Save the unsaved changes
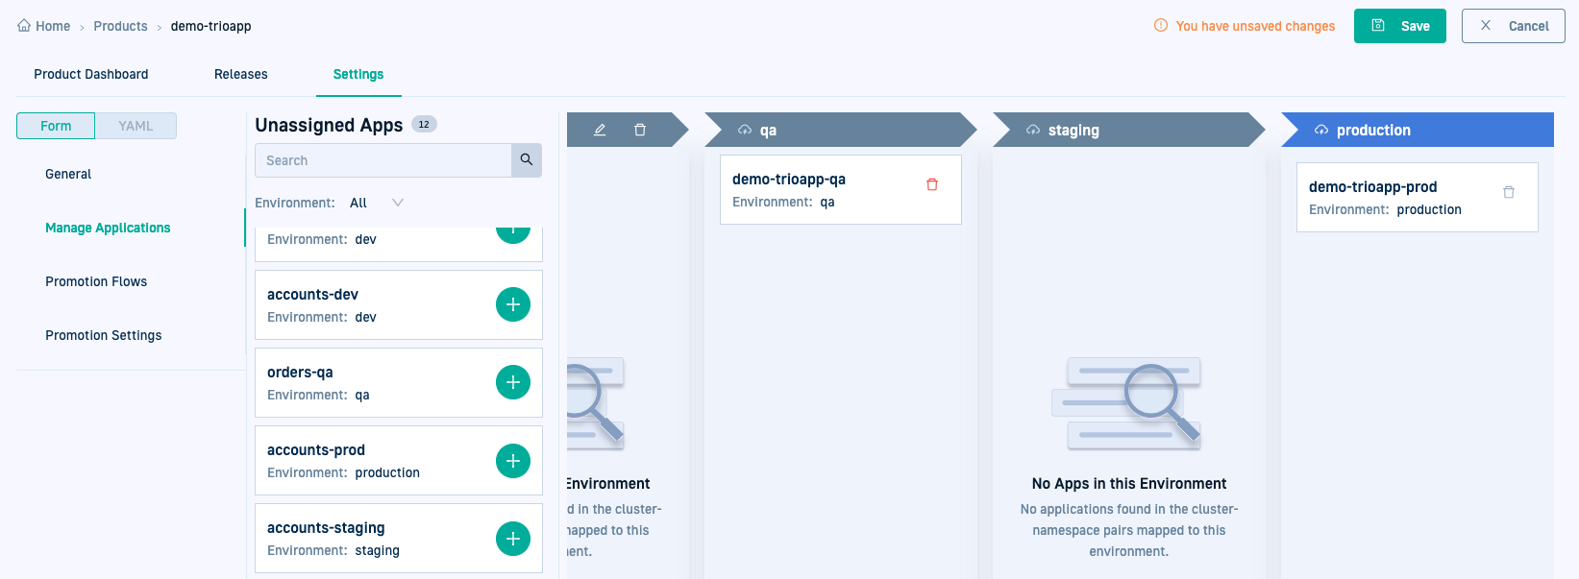The height and width of the screenshot is (579, 1579). pyautogui.click(x=1399, y=26)
